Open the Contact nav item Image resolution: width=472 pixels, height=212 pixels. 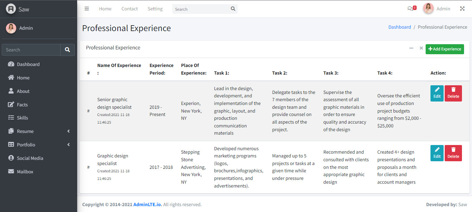(x=129, y=9)
